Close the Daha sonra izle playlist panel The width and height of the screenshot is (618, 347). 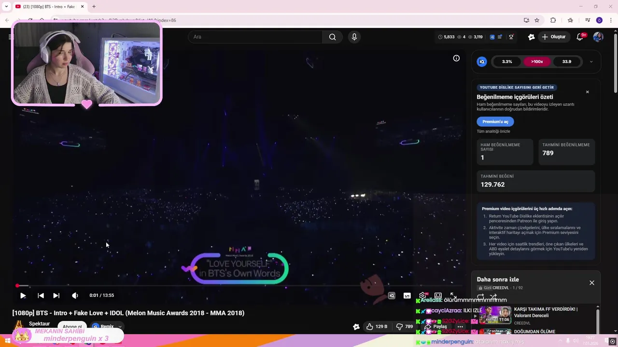click(x=592, y=283)
